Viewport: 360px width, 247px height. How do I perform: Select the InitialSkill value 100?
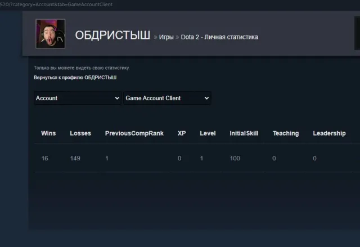235,159
